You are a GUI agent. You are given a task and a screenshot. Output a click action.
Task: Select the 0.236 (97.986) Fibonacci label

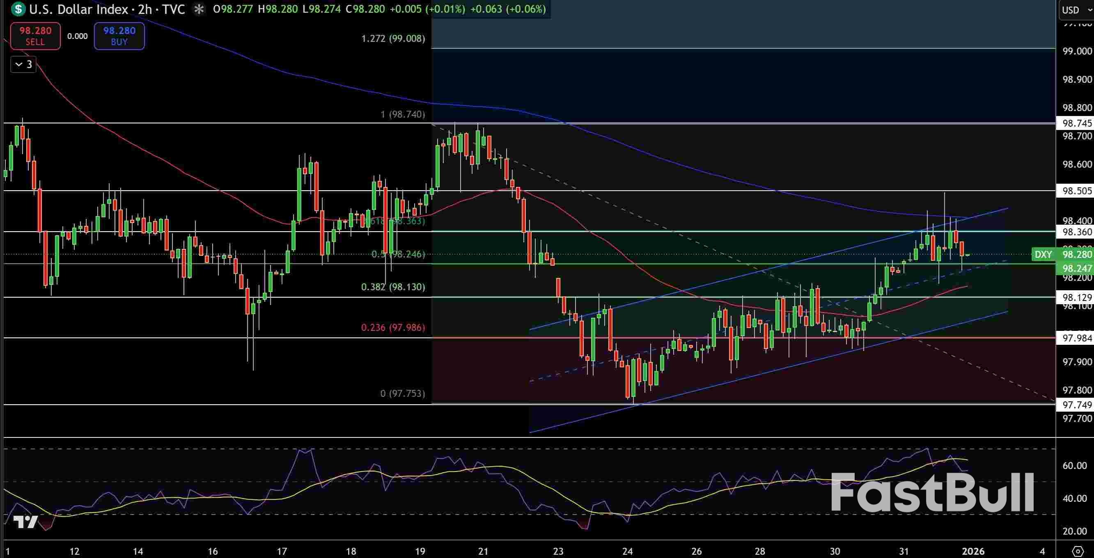[x=393, y=327]
